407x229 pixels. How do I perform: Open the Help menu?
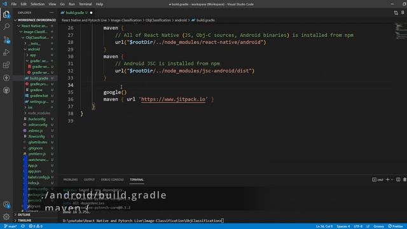99,4
